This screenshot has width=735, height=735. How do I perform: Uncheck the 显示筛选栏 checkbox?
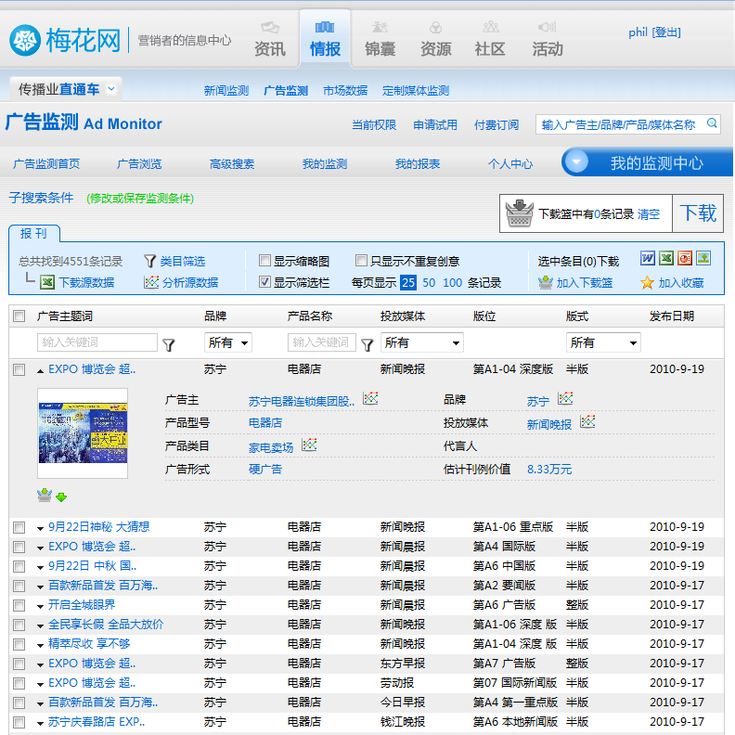(x=264, y=282)
